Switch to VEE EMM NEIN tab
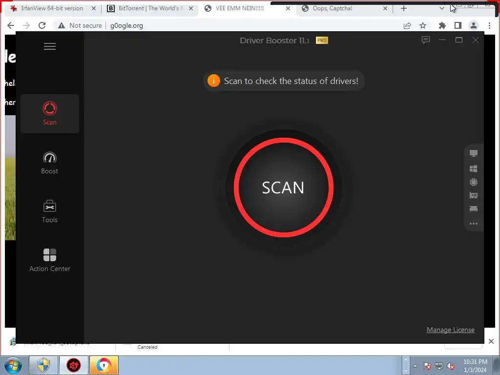This screenshot has width=500, height=375. (239, 8)
